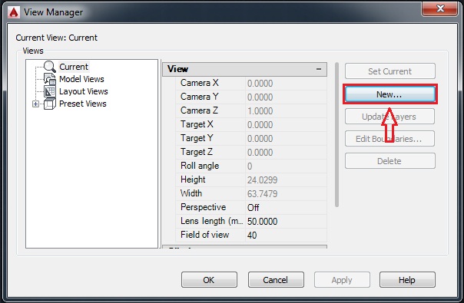
Task: Click the Target Y value field
Action: [x=286, y=138]
